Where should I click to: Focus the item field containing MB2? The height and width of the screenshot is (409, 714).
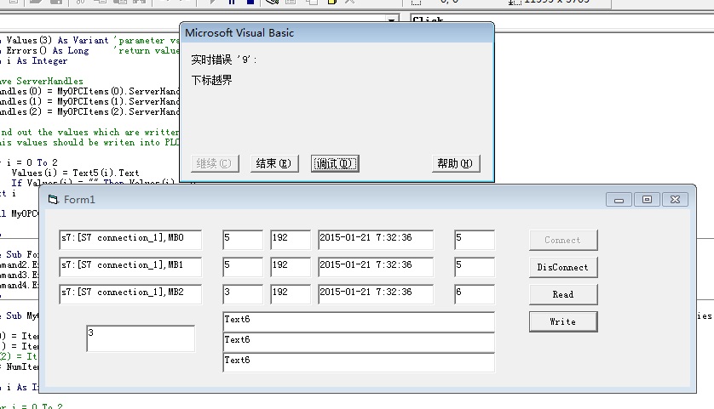[x=130, y=294]
